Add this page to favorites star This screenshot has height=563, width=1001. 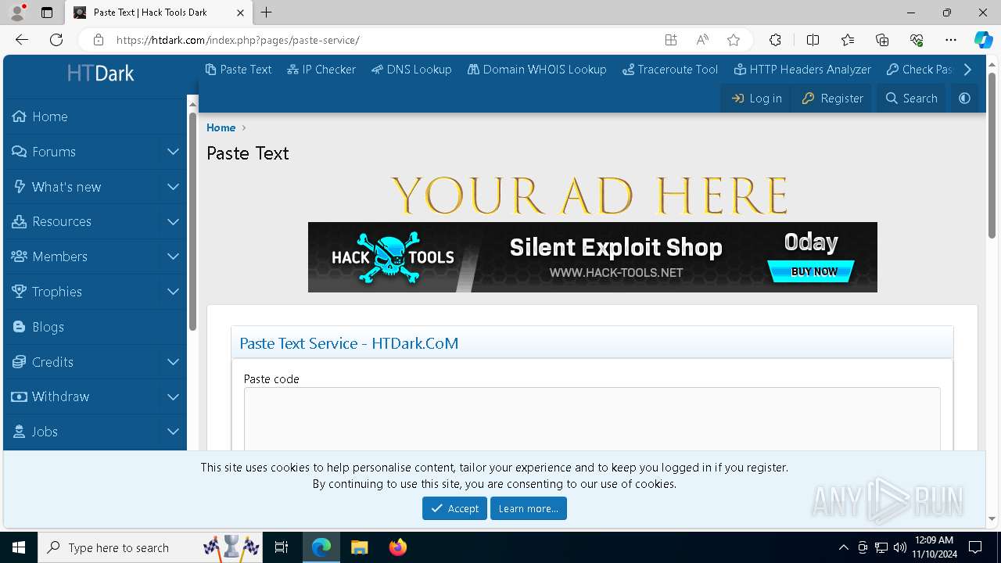point(734,40)
